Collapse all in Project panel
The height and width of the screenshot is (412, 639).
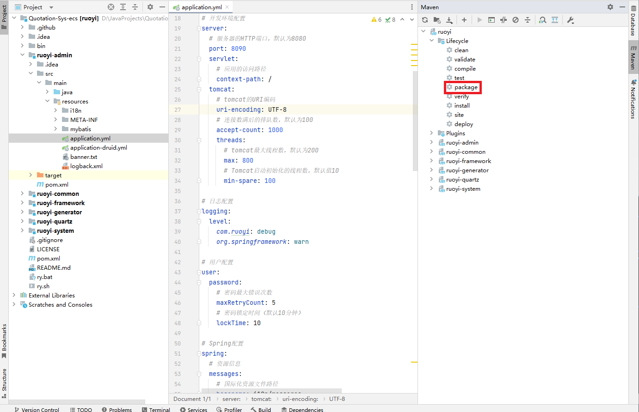135,7
